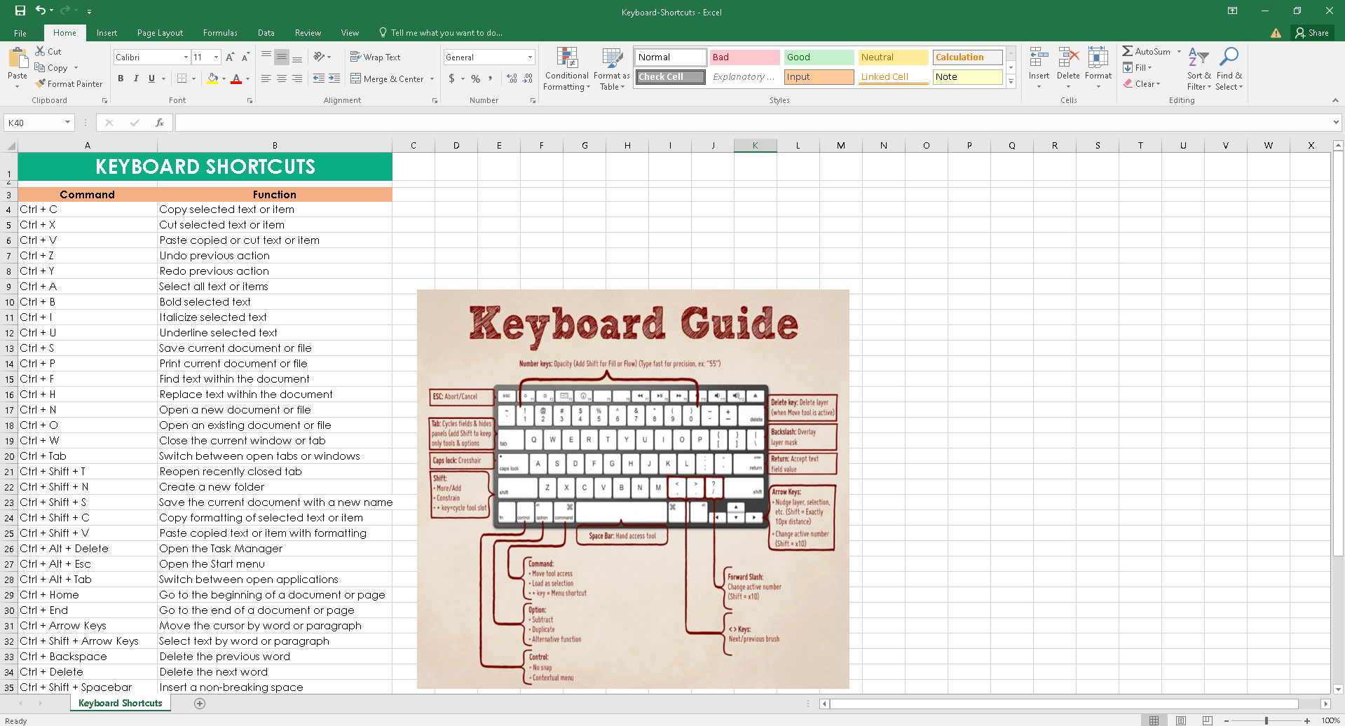
Task: Click the Find & Select magnifier icon
Action: point(1229,57)
